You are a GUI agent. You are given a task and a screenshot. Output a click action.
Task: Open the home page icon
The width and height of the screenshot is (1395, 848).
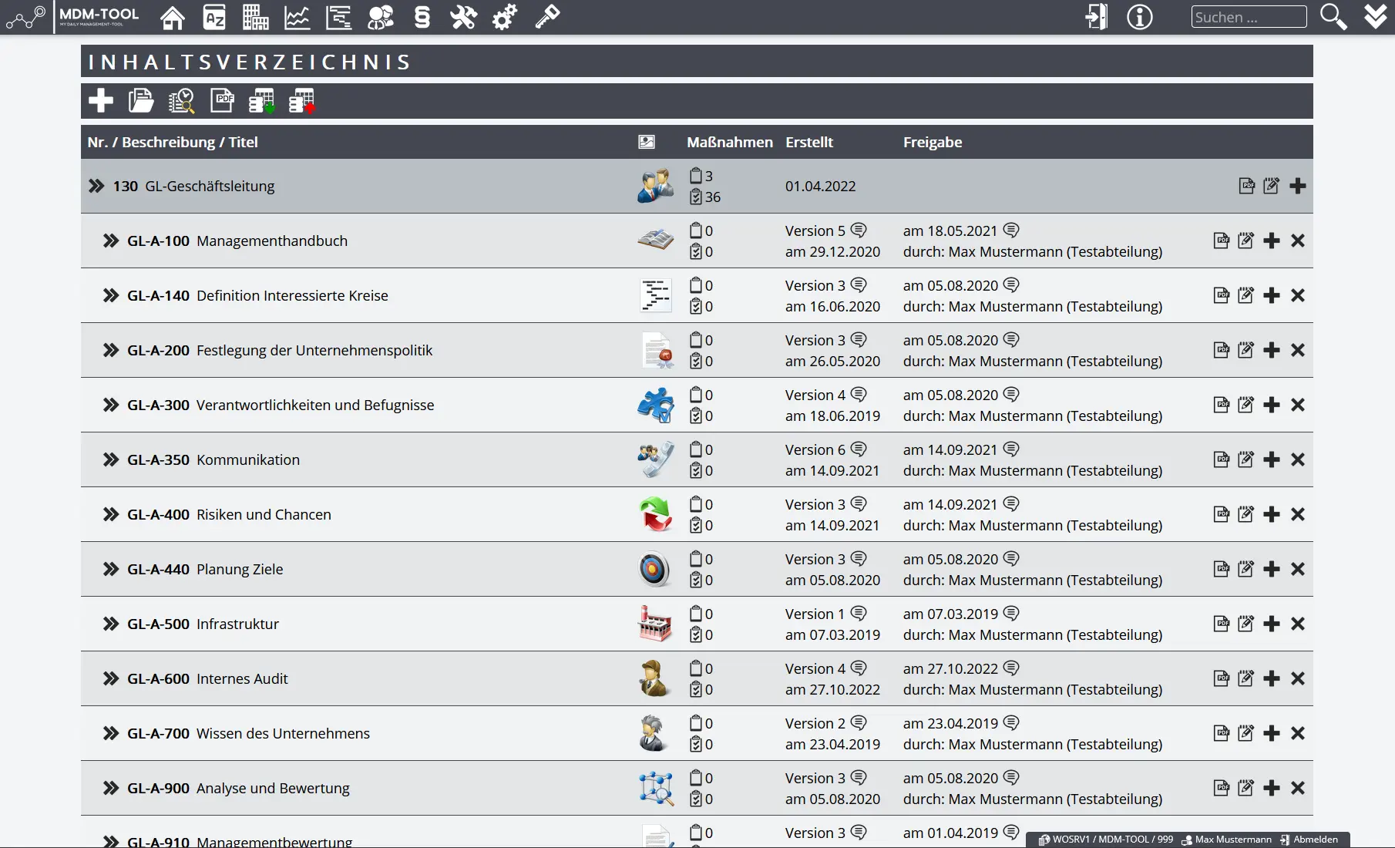point(173,17)
